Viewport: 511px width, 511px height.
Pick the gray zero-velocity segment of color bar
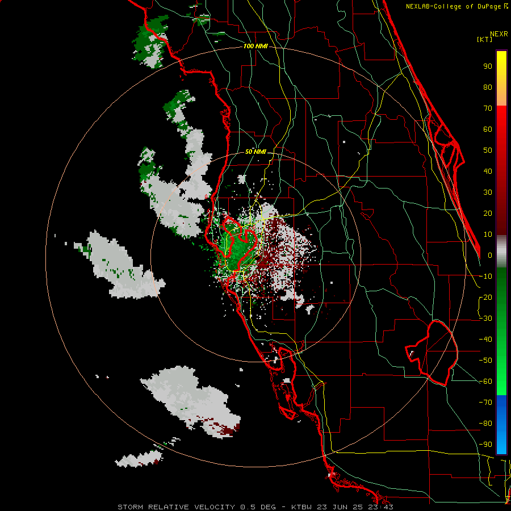pyautogui.click(x=501, y=252)
